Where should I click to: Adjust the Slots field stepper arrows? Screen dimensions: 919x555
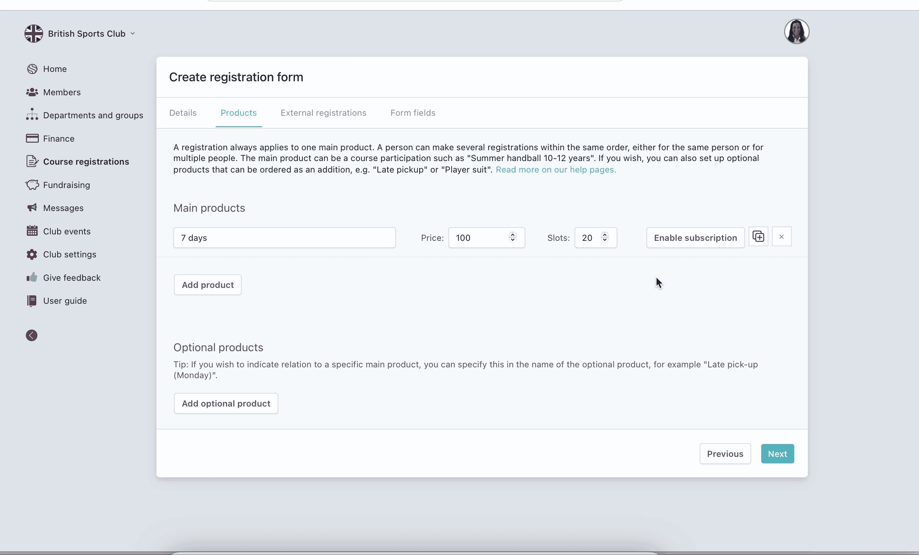click(605, 237)
